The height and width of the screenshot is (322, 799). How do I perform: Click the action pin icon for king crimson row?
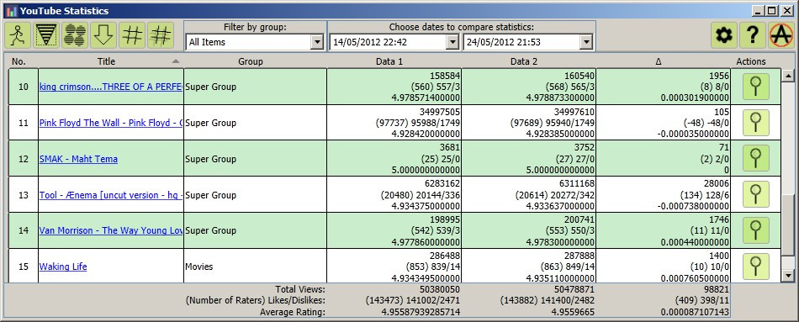click(x=756, y=87)
